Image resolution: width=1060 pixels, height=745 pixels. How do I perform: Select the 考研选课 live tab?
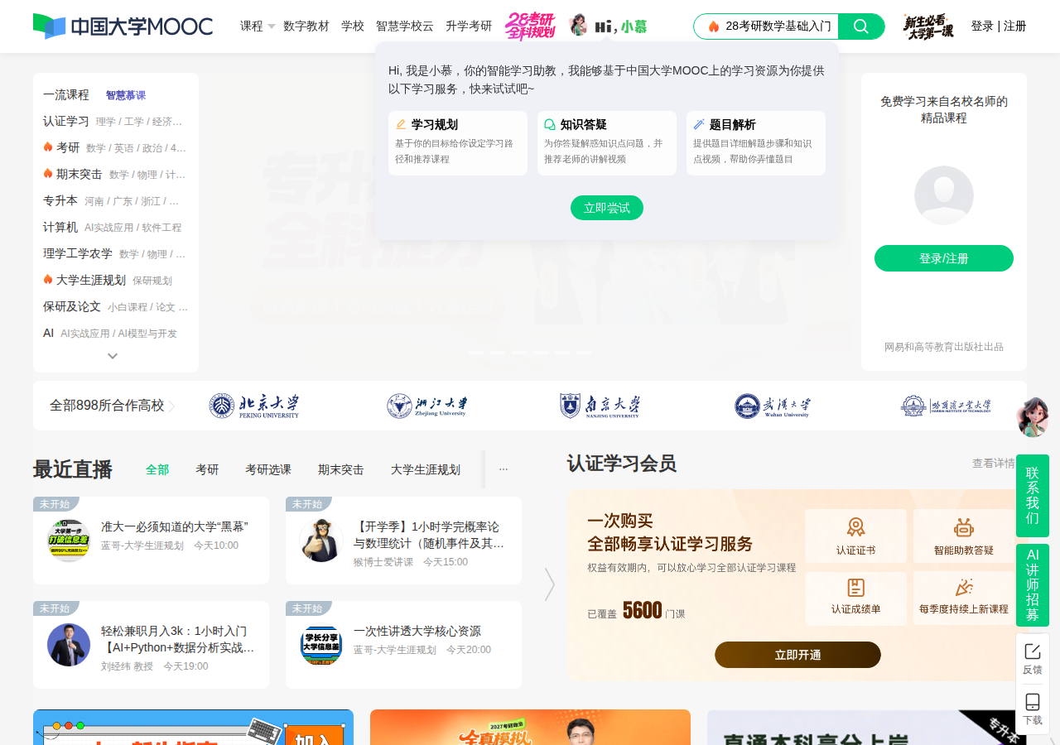(x=268, y=469)
